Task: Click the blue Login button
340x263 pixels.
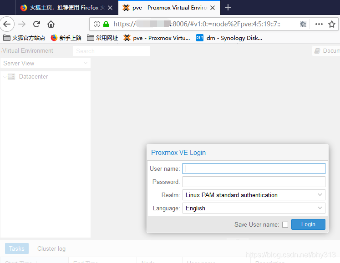Action: coord(308,224)
